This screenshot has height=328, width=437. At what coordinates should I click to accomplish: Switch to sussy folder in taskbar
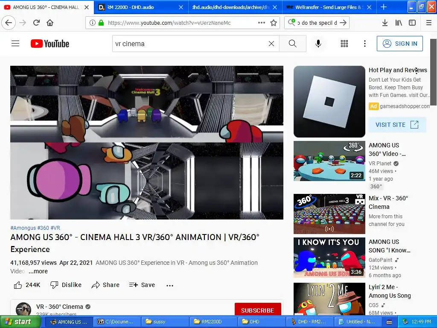coord(164,322)
